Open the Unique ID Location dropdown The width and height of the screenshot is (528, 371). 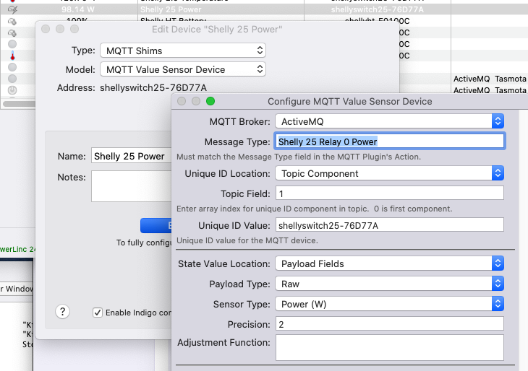[390, 173]
